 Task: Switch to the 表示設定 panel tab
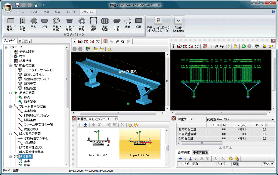click(24, 41)
